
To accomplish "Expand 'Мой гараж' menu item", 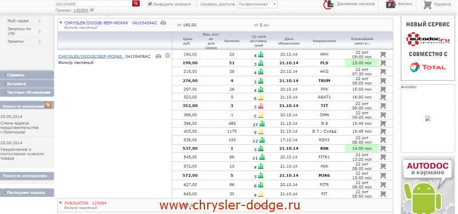I will (x=23, y=21).
